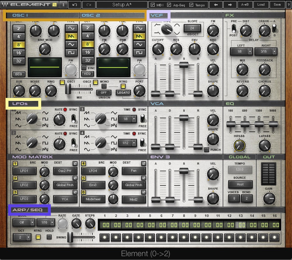292x260 pixels.
Task: Open the delay LEFT 1/8 dropdown
Action: click(241, 52)
